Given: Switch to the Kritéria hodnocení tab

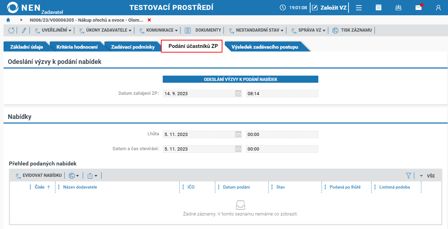Looking at the screenshot, I should [77, 47].
